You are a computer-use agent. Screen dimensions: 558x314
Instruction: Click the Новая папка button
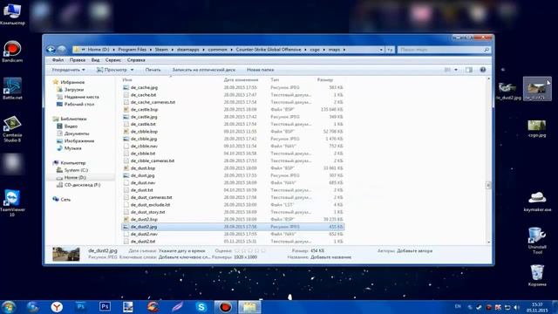(x=260, y=70)
